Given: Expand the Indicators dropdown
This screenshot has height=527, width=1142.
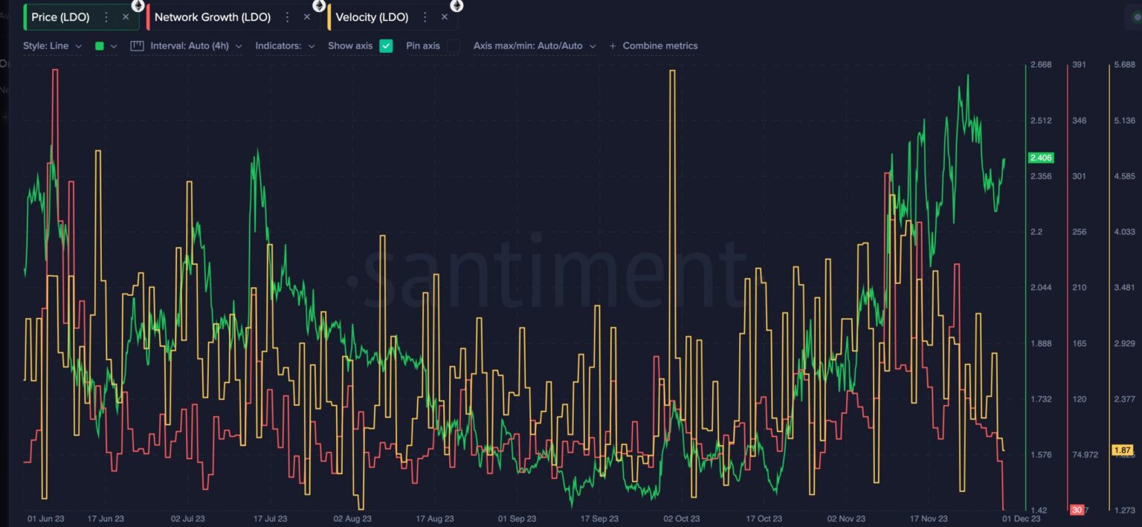Looking at the screenshot, I should [x=285, y=46].
